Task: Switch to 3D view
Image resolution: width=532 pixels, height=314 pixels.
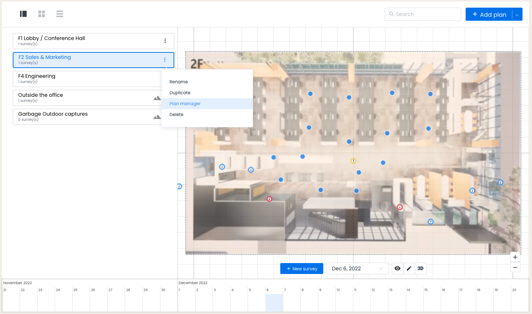Action: [x=420, y=269]
